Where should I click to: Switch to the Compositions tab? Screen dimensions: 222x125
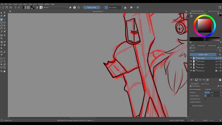tap(201, 45)
